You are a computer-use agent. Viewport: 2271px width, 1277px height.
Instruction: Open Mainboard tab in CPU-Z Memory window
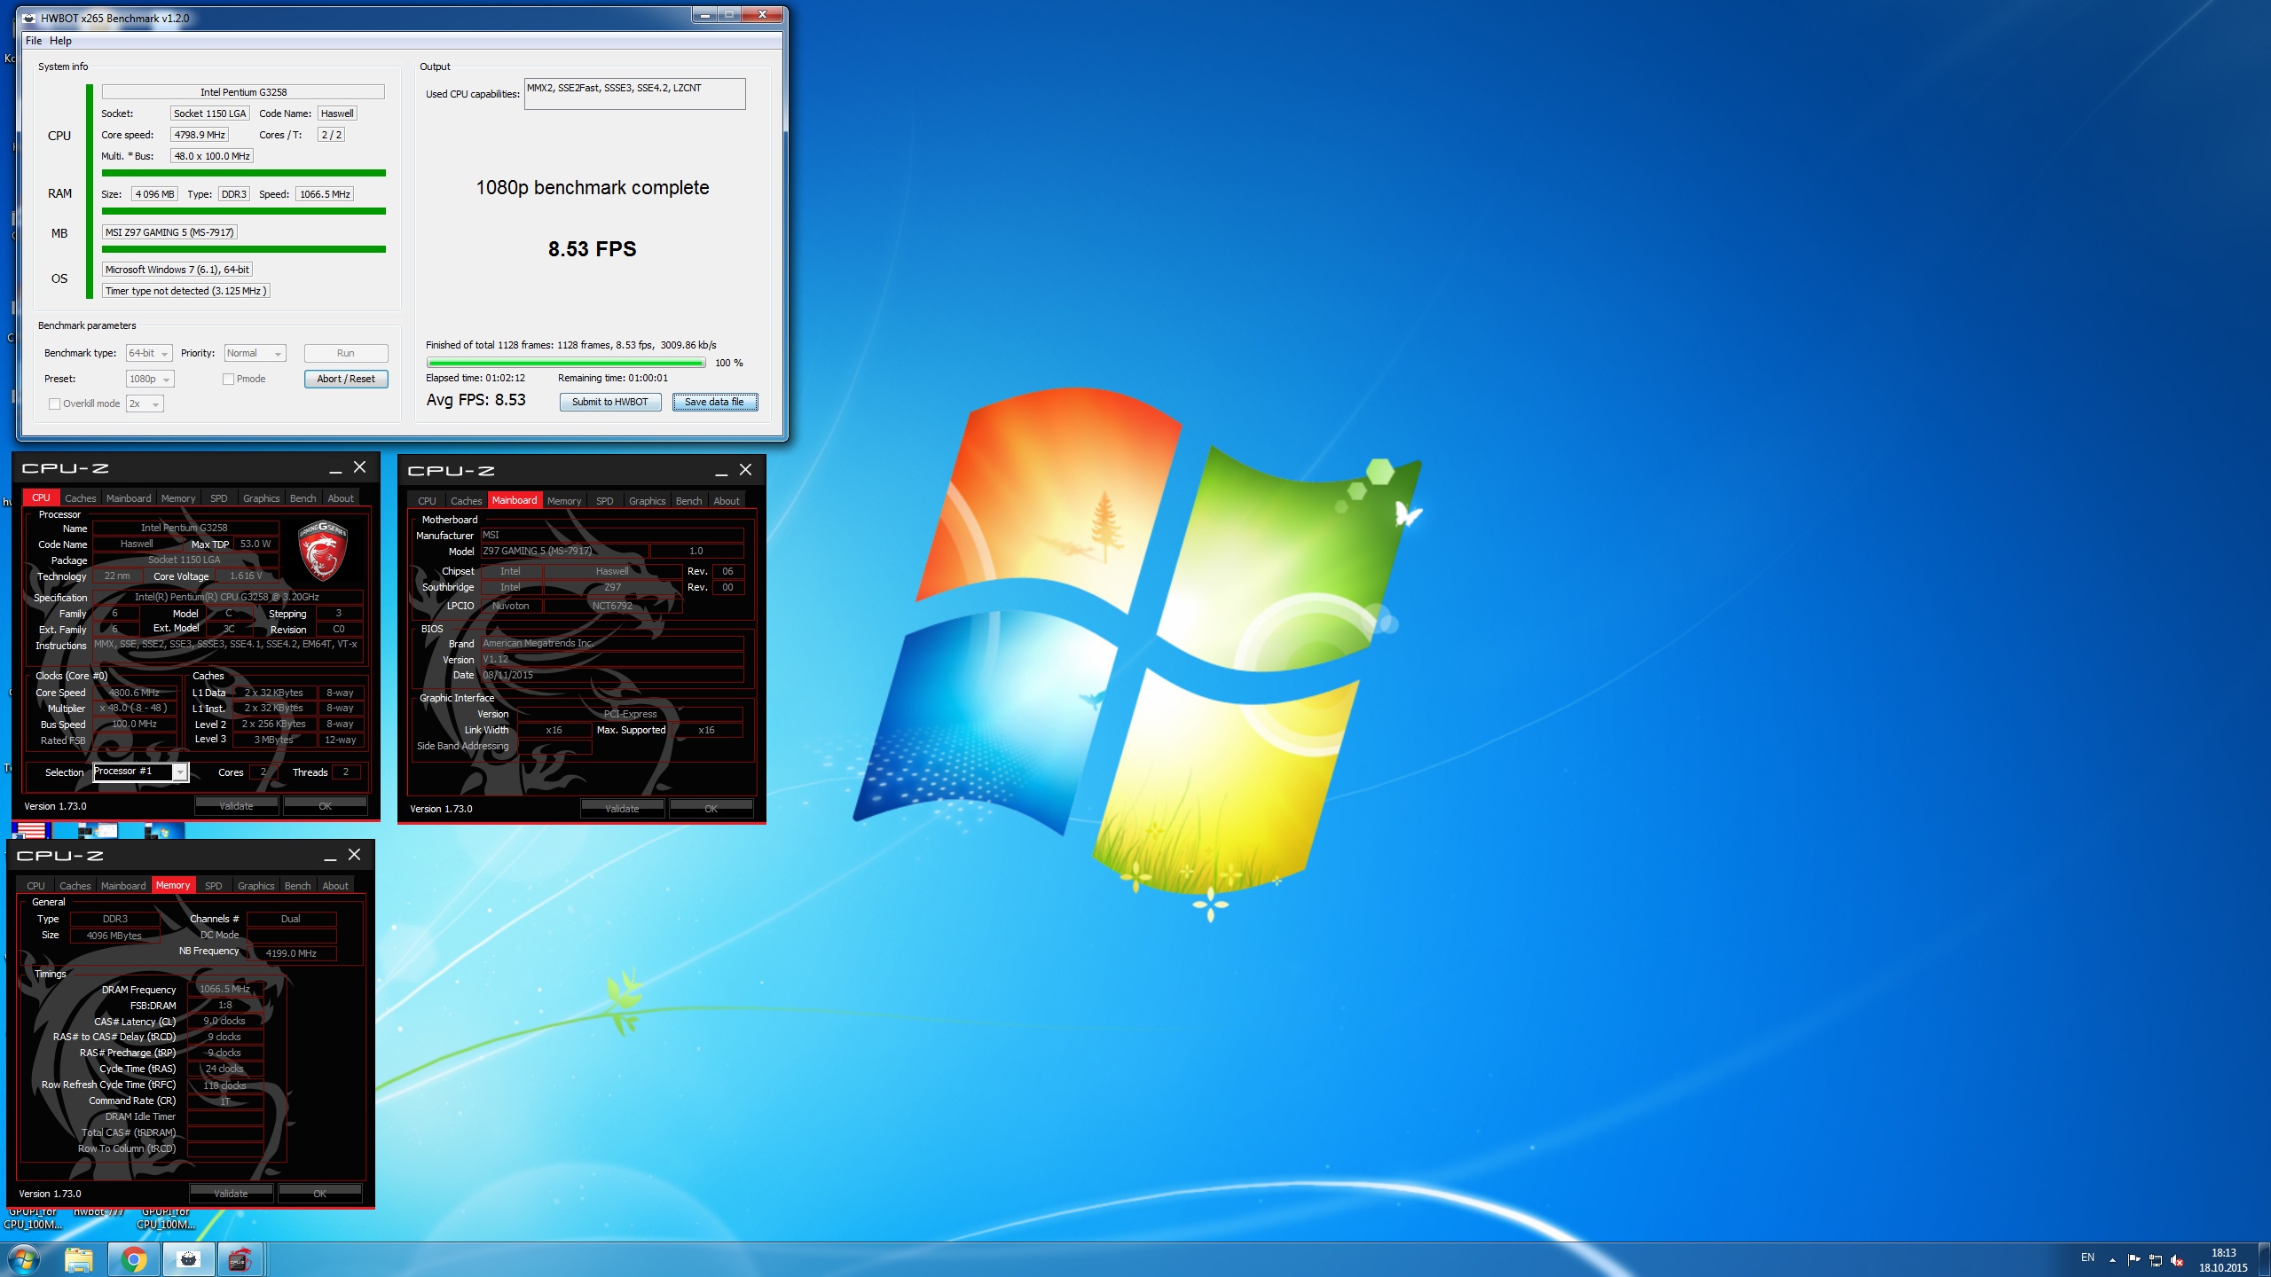[x=123, y=886]
